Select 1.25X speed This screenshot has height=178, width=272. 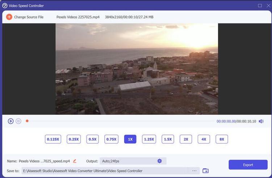pyautogui.click(x=149, y=139)
